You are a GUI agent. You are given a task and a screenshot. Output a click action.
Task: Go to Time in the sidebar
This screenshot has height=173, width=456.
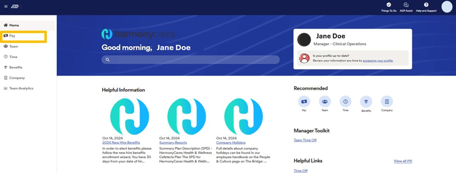click(x=13, y=57)
